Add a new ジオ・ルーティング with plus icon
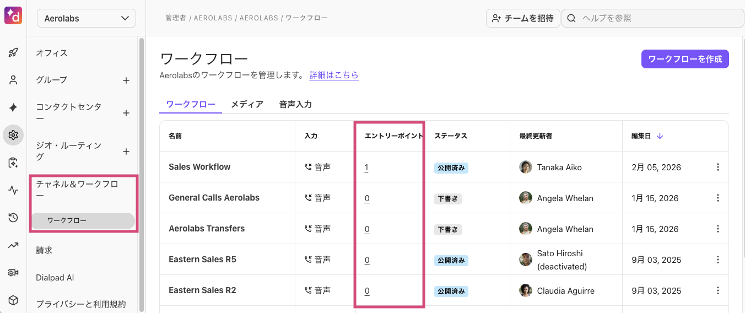Image resolution: width=745 pixels, height=313 pixels. 126,152
